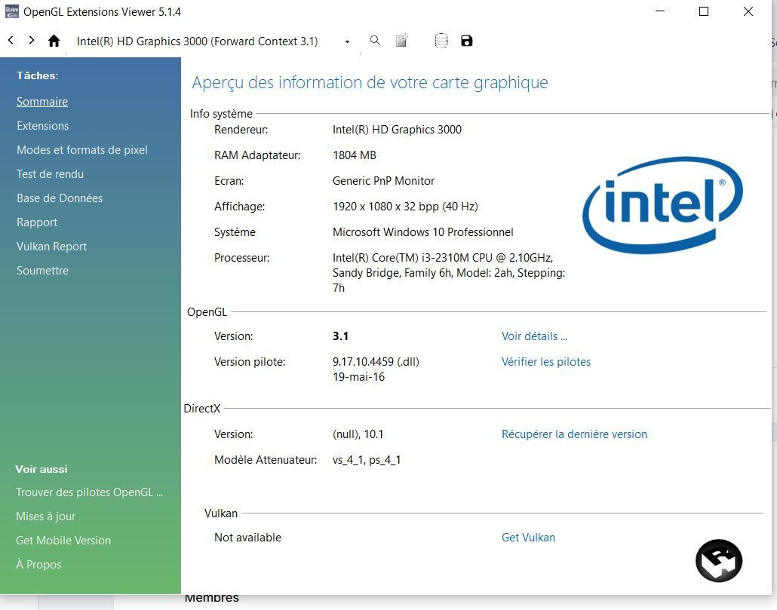
Task: Go to the home icon
Action: coord(54,41)
